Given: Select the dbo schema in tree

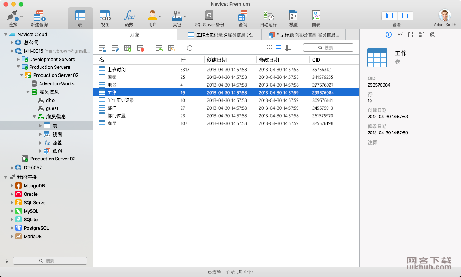Looking at the screenshot, I should (x=50, y=100).
